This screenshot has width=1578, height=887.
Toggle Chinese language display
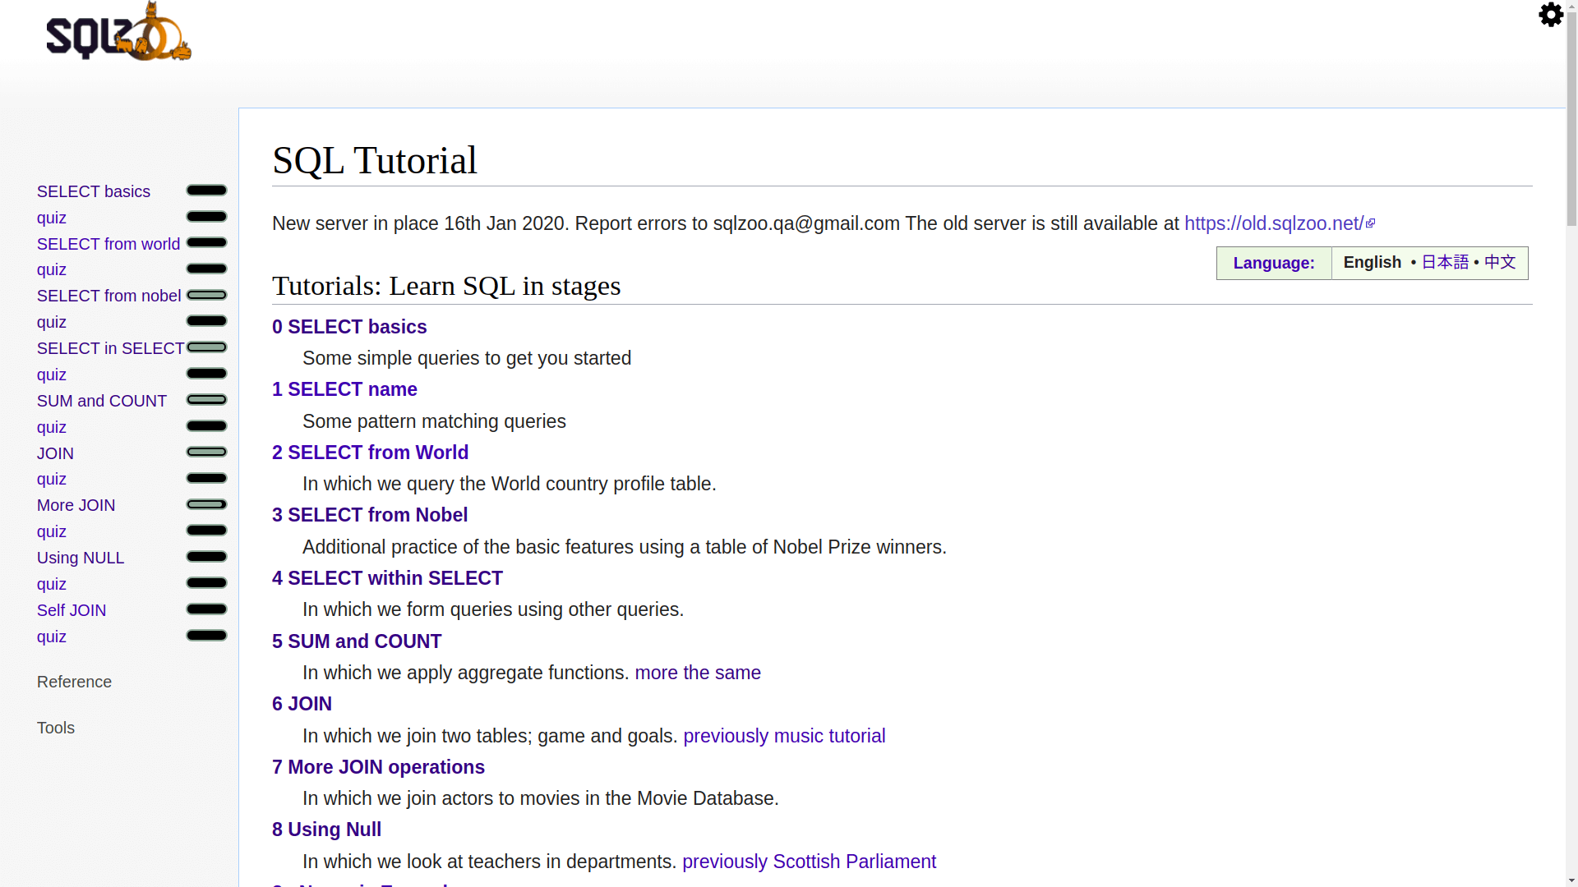(x=1500, y=262)
